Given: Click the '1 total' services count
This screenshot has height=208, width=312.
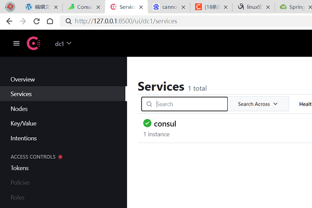Looking at the screenshot, I should [x=198, y=88].
